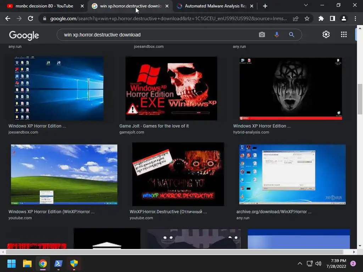Switch to msnbc decoision 80 YouTube tab
363x272 pixels.
point(44,6)
